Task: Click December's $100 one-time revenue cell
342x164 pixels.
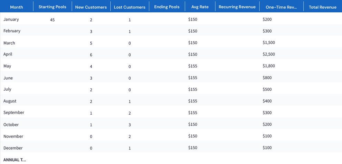Action: click(x=267, y=148)
